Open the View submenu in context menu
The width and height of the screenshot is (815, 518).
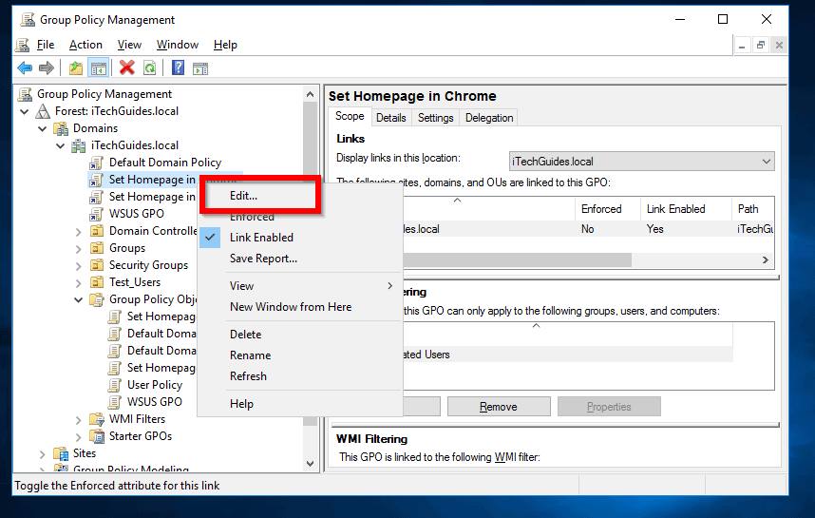click(x=300, y=286)
